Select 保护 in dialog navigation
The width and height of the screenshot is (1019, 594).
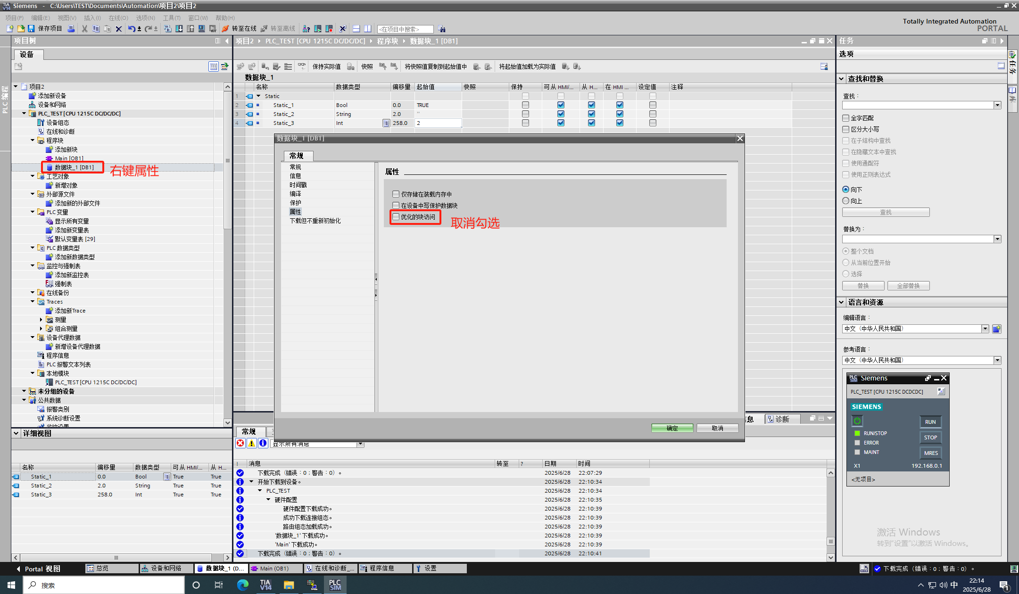coord(295,203)
